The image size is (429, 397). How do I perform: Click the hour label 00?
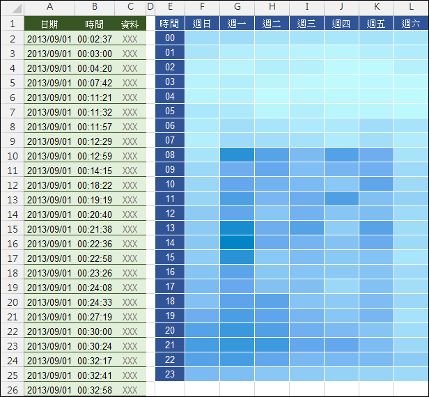(x=170, y=38)
